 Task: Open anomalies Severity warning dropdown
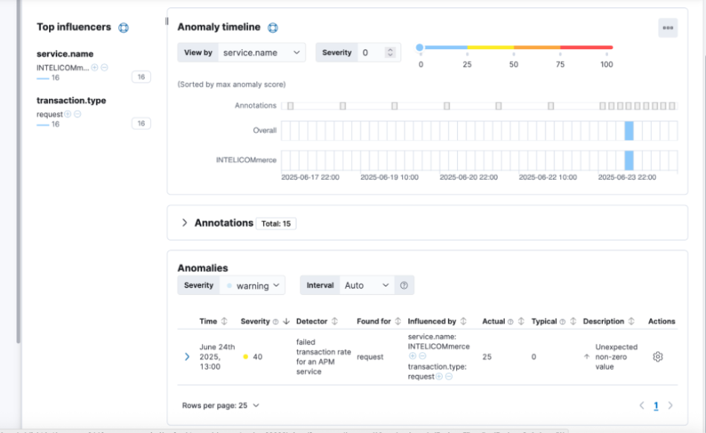[253, 286]
